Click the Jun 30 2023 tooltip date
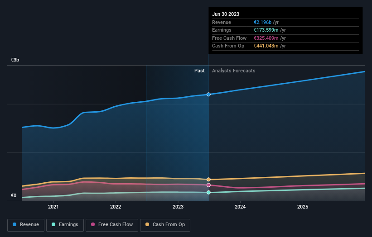Screen dimensions: 372x237 point(226,14)
